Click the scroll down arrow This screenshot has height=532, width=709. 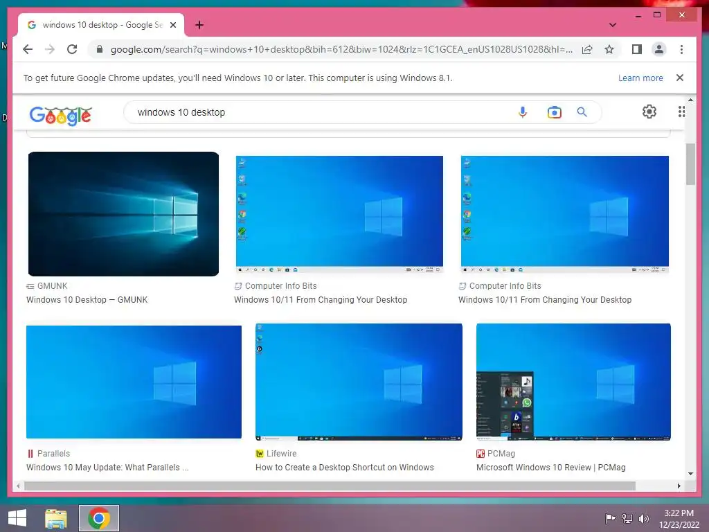click(690, 474)
